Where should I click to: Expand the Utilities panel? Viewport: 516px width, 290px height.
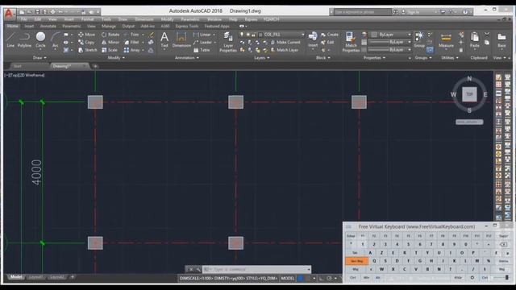(x=450, y=58)
